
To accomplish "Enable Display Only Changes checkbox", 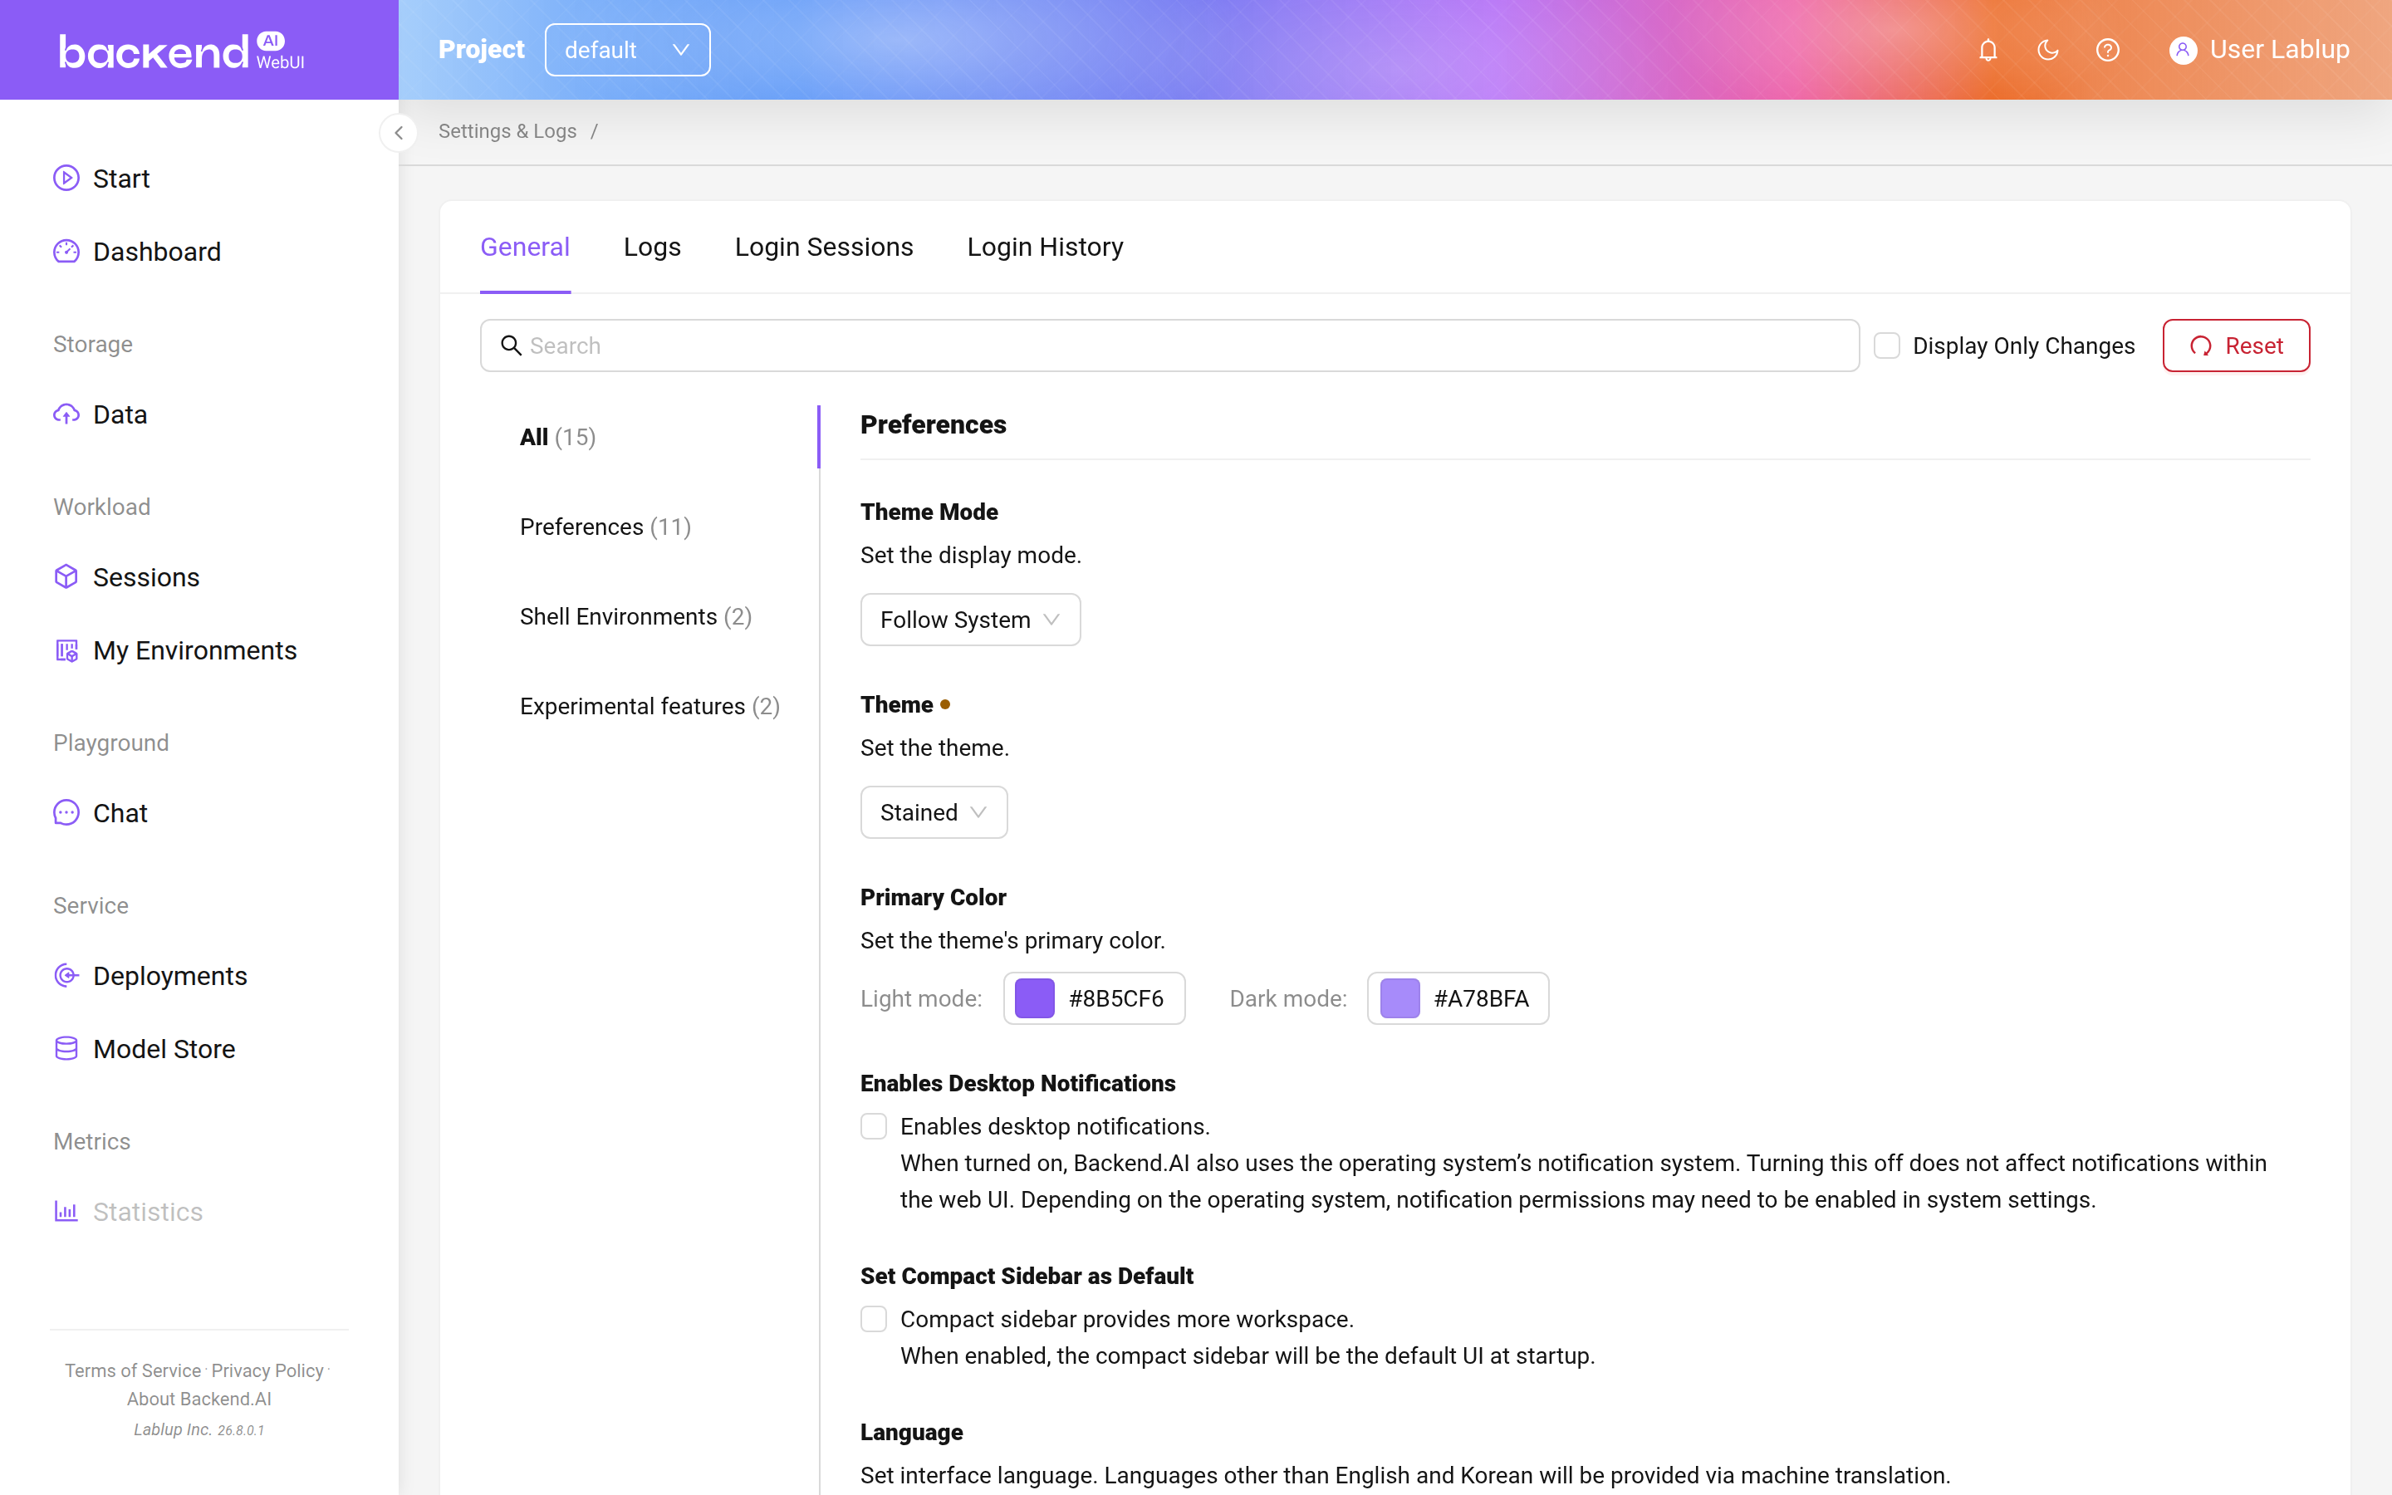I will click(1886, 345).
